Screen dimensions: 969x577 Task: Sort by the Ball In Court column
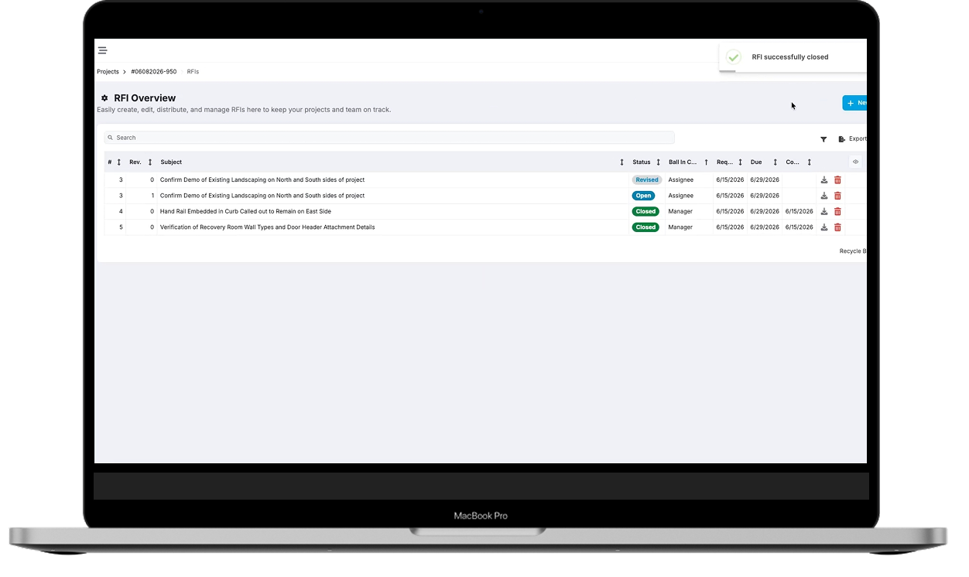(706, 162)
